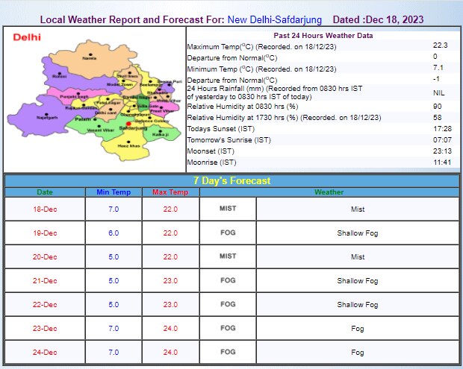Click the '21-Dec' date cell
The height and width of the screenshot is (369, 463).
(45, 281)
